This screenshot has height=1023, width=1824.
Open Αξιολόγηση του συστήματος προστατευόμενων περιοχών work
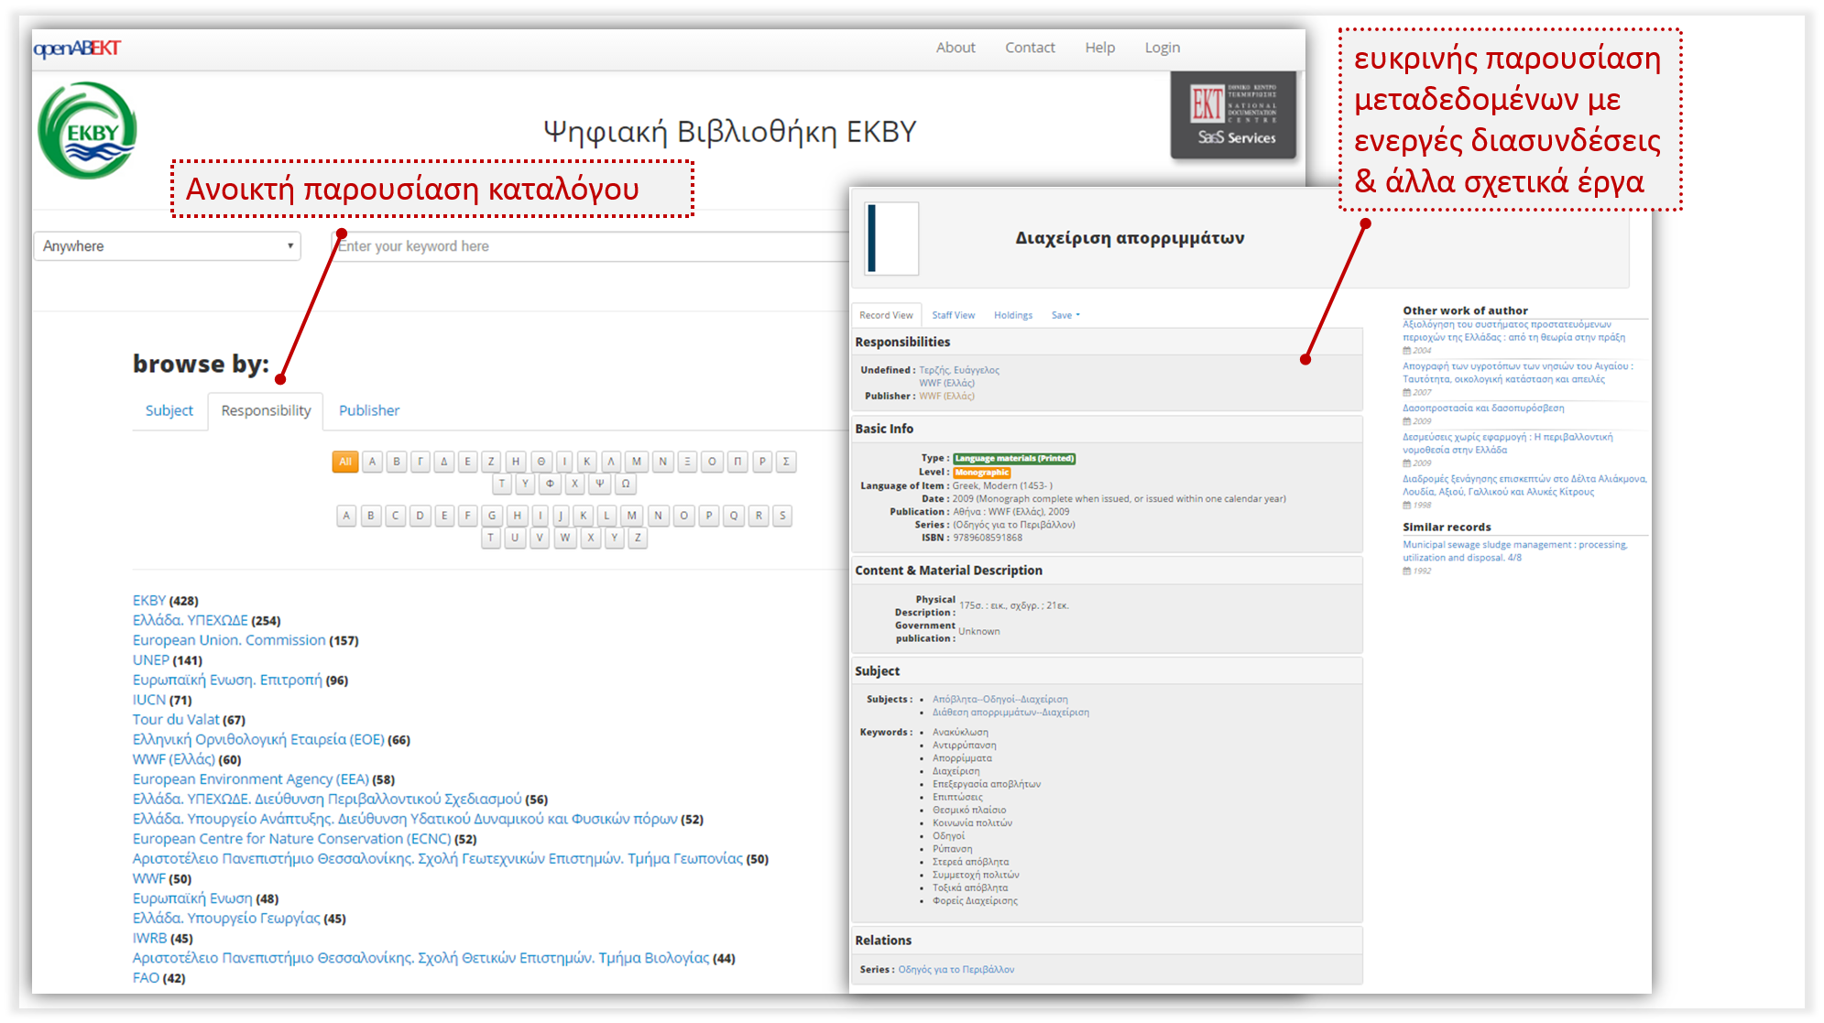[1513, 331]
